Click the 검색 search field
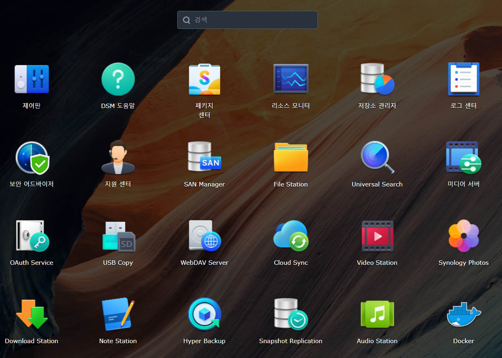Image resolution: width=502 pixels, height=358 pixels. [x=248, y=20]
